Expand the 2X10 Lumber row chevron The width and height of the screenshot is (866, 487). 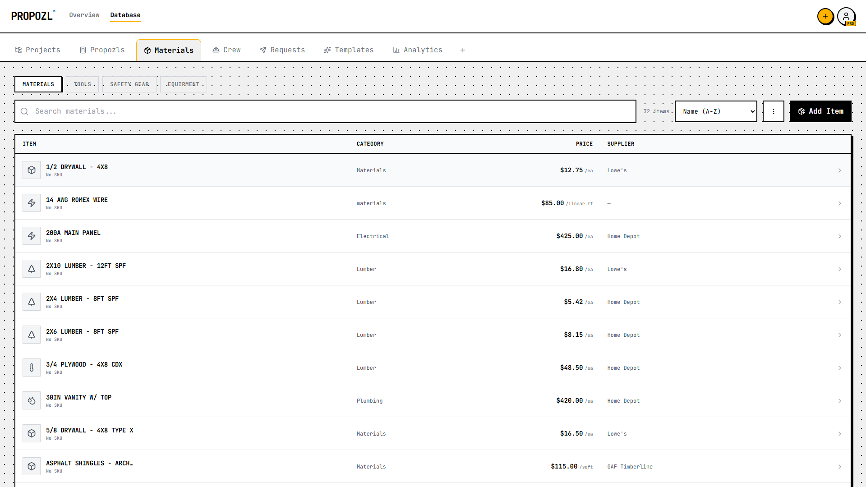(839, 269)
